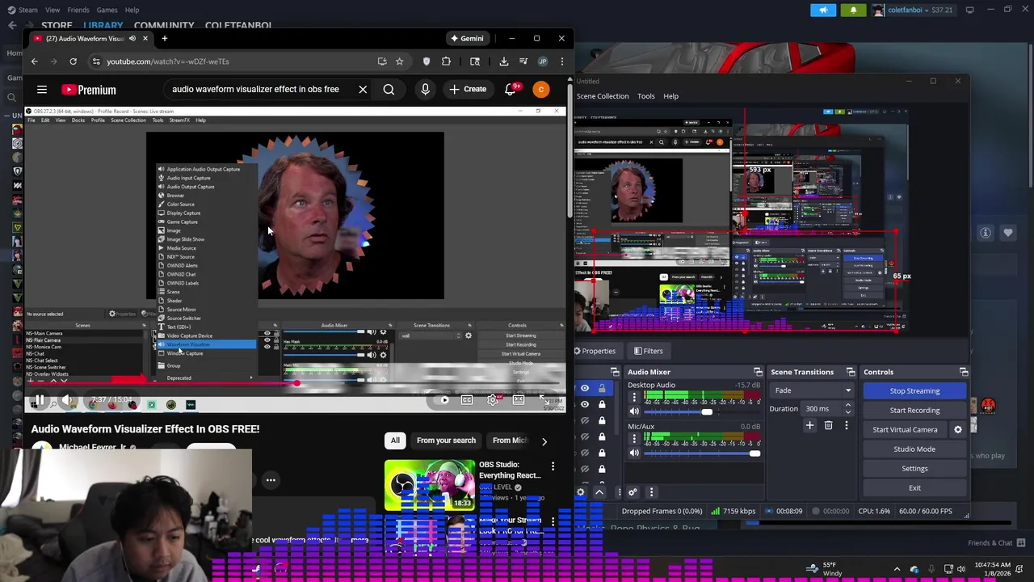Open OBS Tools menu
This screenshot has height=582, width=1034.
(645, 96)
